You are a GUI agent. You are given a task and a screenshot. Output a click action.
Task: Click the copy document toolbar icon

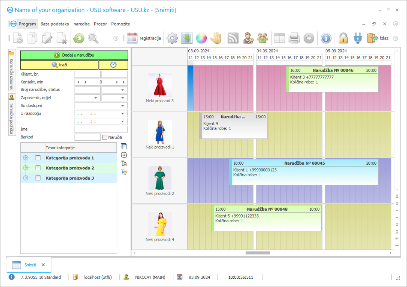click(32, 38)
